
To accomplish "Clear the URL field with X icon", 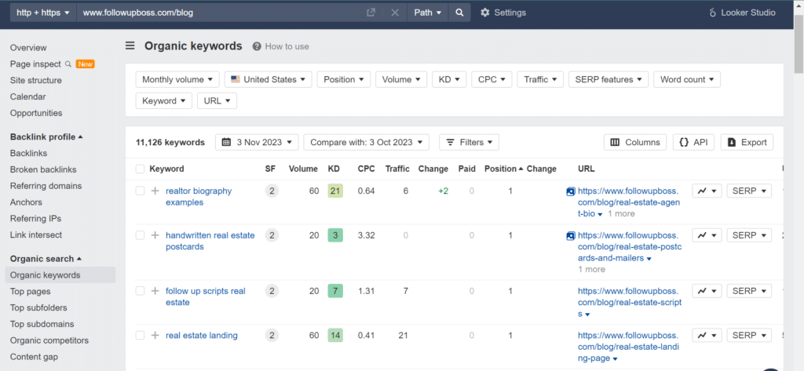I will 395,13.
